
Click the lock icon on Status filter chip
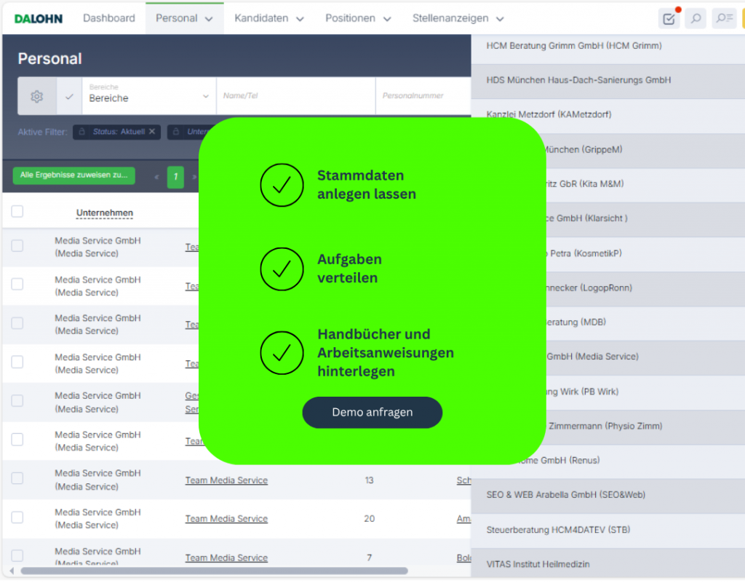pyautogui.click(x=82, y=132)
